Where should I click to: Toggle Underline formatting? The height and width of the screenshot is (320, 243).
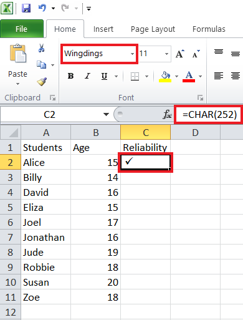coord(104,76)
